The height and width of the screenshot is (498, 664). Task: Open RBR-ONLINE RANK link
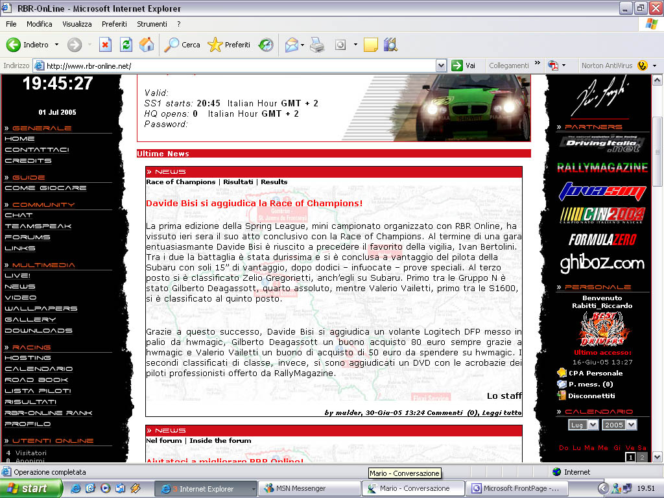[48, 413]
